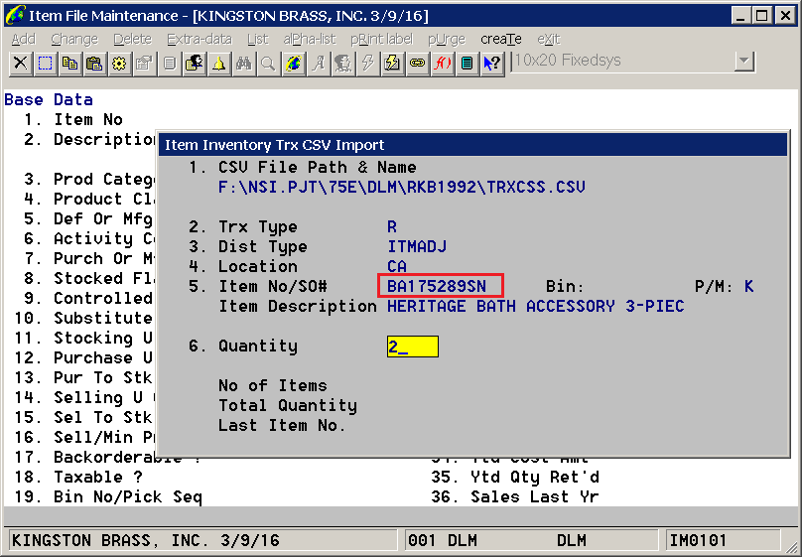Image resolution: width=802 pixels, height=557 pixels.
Task: Click the paste clipboard toolbar icon
Action: point(94,64)
